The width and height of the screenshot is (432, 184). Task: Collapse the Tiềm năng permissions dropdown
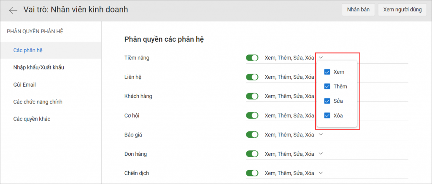click(x=321, y=58)
